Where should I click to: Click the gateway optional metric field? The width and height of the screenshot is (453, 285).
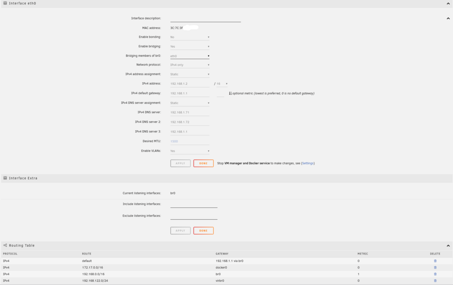[x=221, y=93]
